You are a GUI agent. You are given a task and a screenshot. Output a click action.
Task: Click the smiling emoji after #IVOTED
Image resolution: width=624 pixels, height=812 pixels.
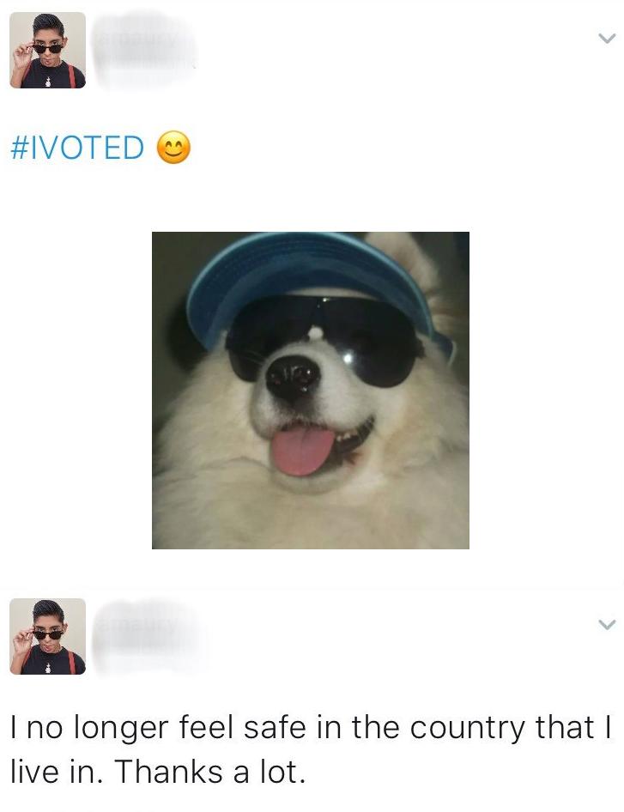[173, 147]
